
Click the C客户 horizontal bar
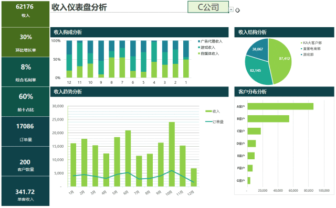click(254, 131)
